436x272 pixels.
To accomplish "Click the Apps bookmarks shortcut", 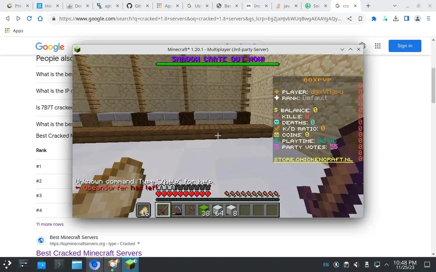I will (x=14, y=31).
